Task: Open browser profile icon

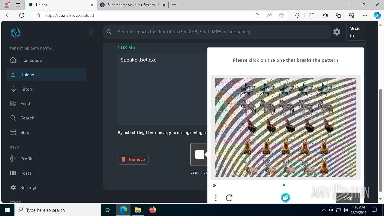Action: 6,5
